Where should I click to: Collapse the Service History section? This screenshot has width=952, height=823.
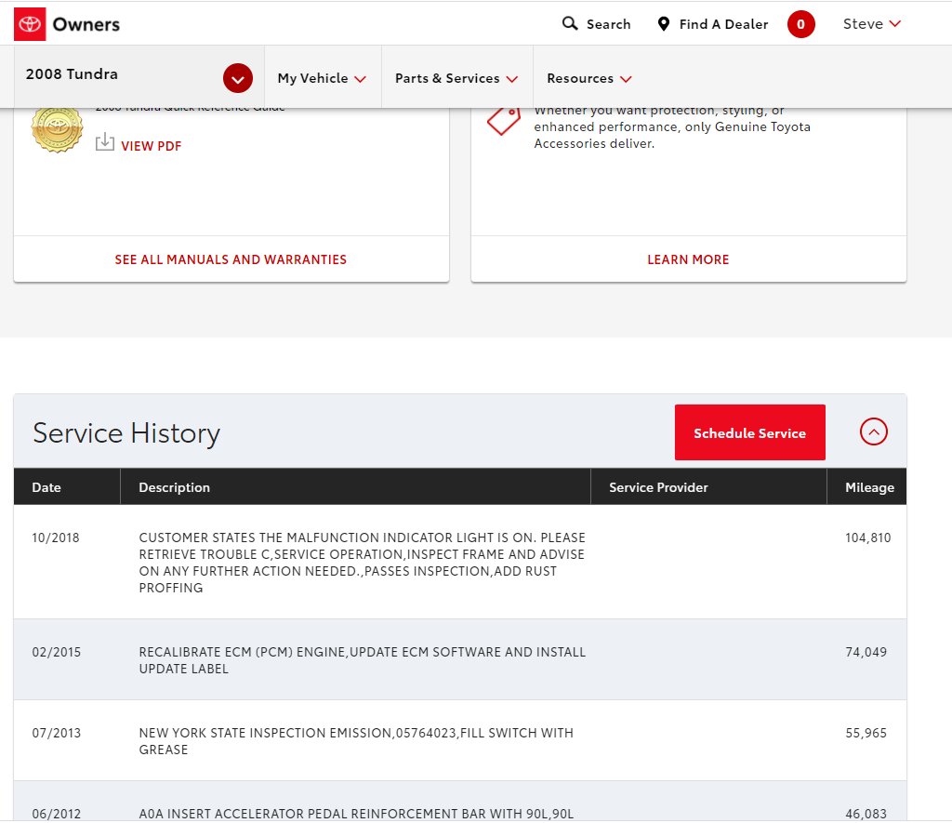coord(873,431)
